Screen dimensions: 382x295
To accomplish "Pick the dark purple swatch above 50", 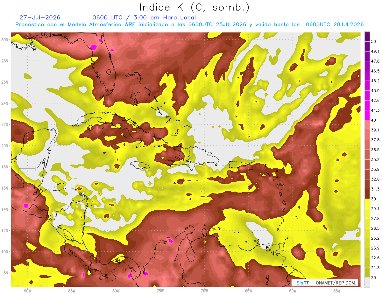I will 367,36.
